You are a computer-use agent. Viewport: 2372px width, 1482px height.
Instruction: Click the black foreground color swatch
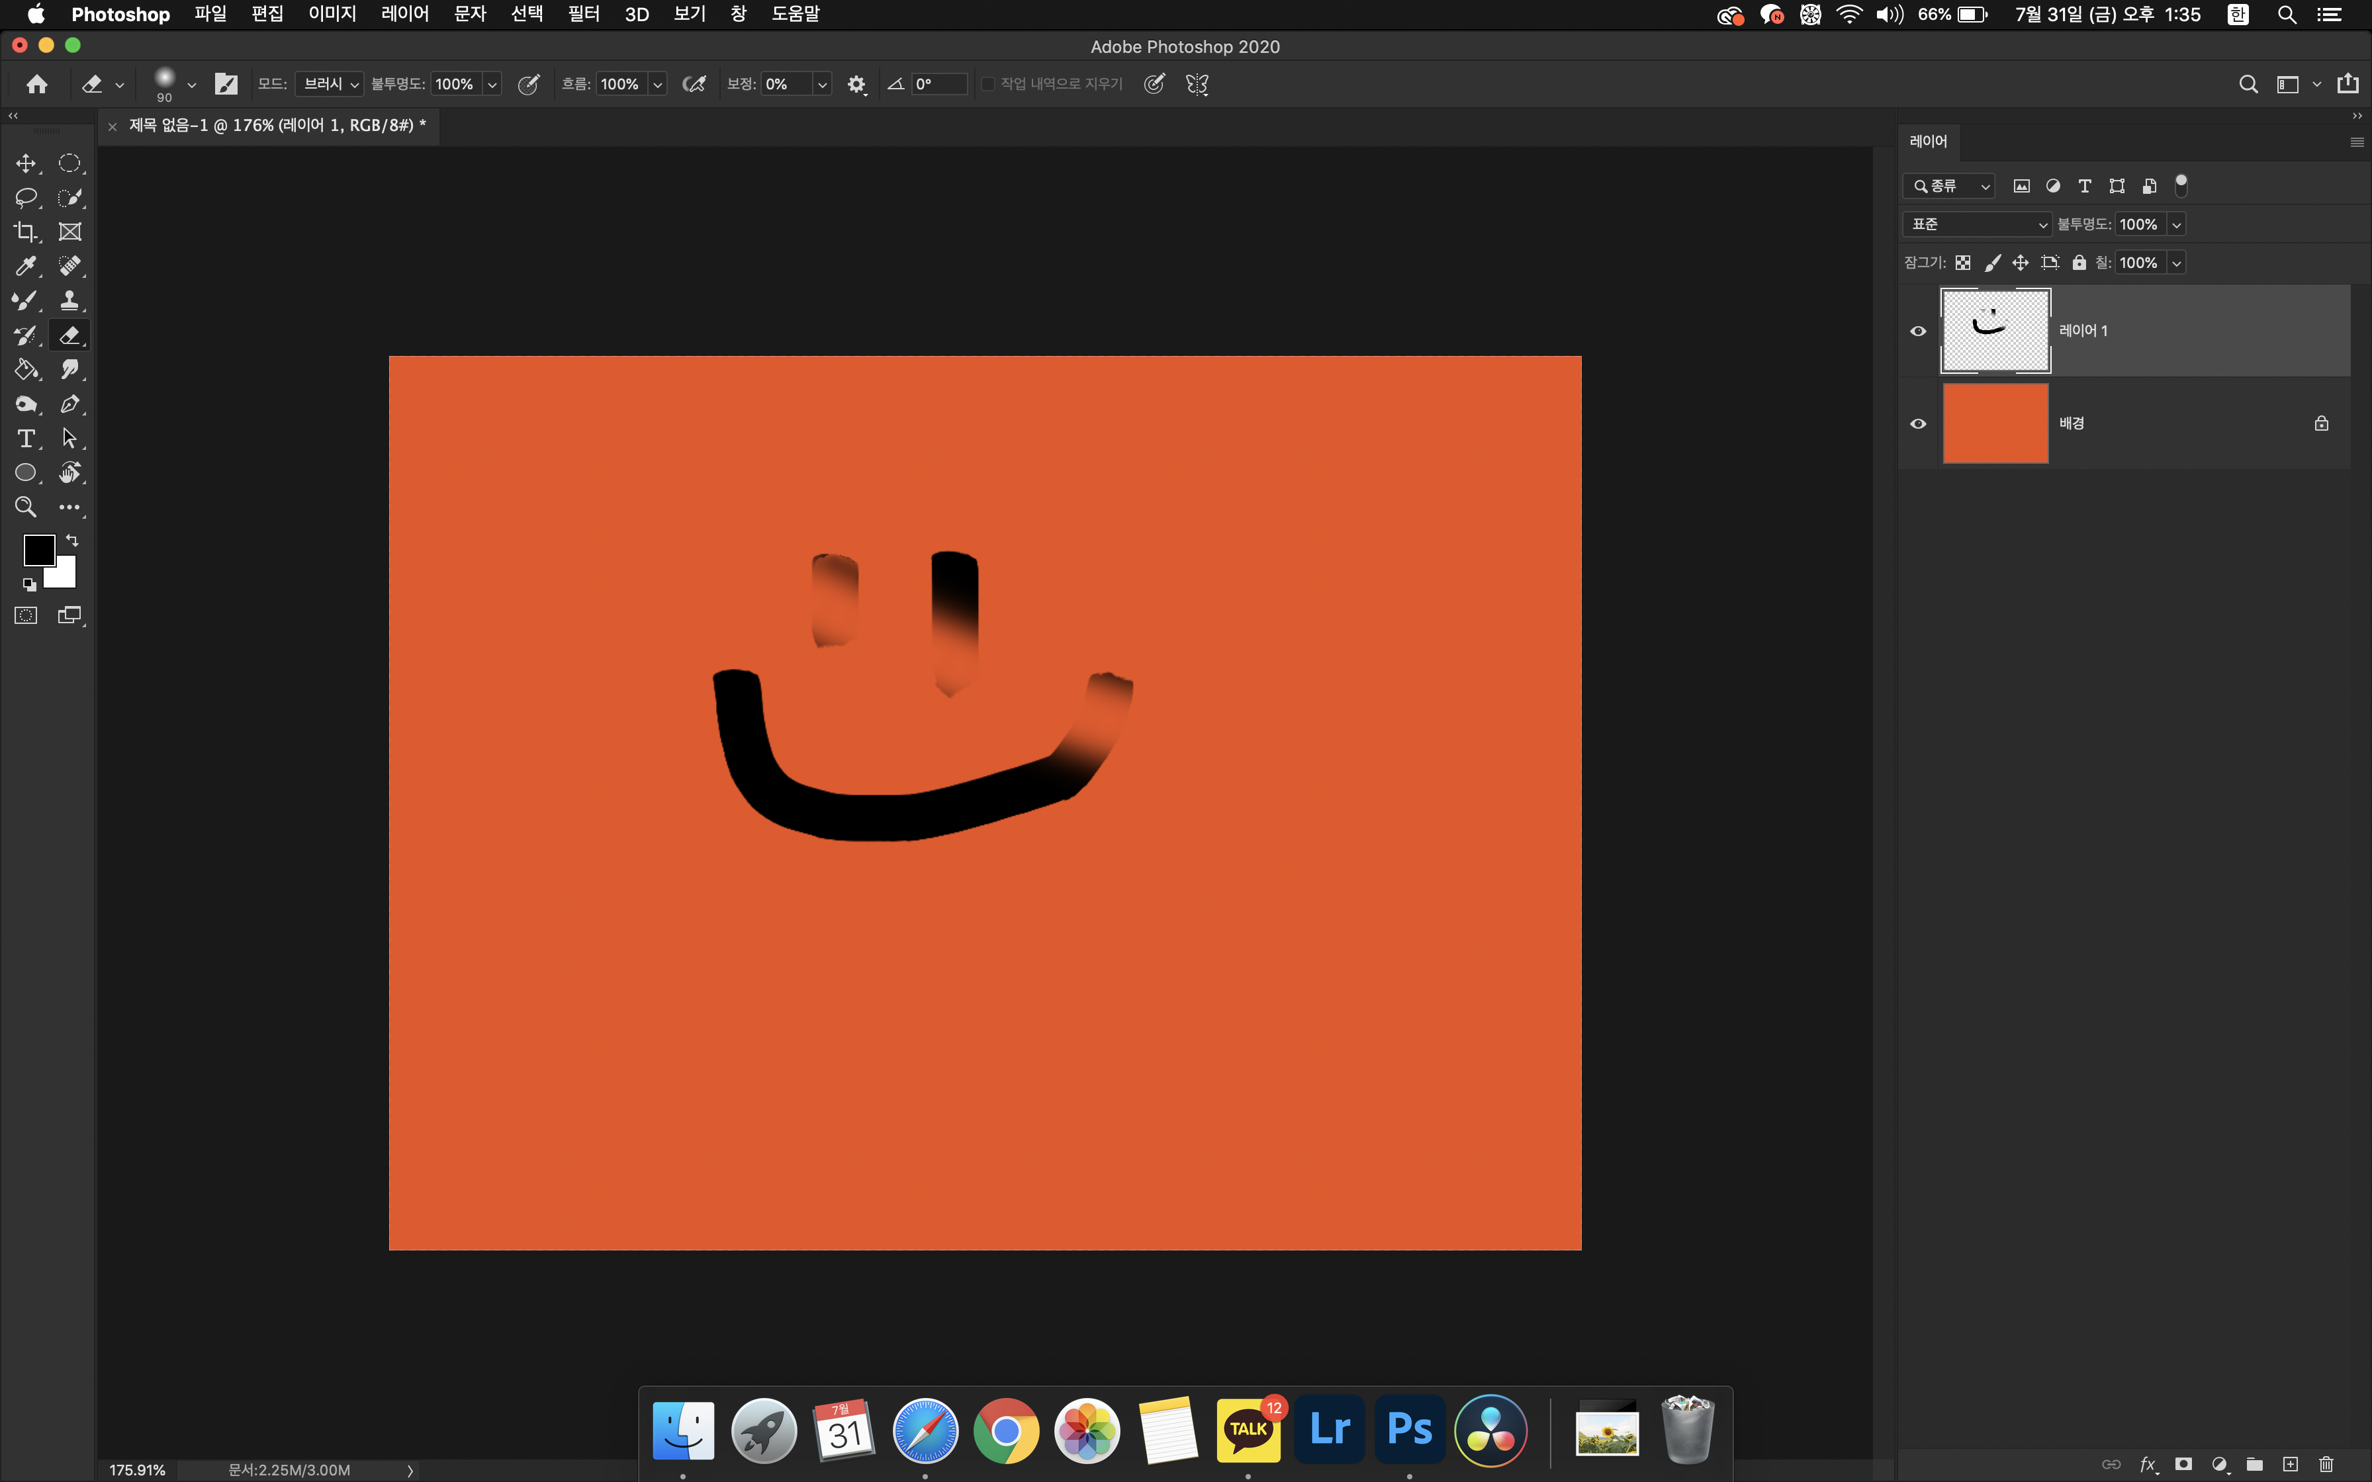38,550
